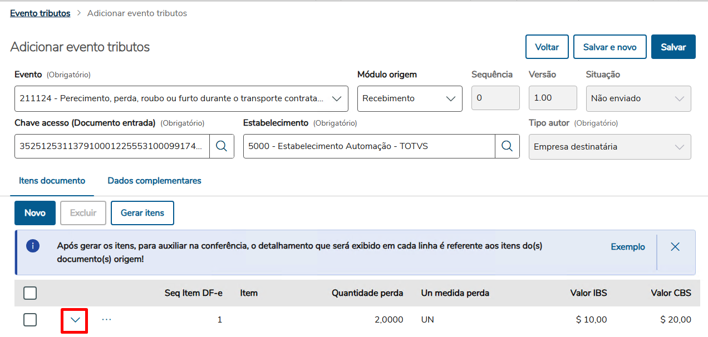Expand the row detail chevron

point(75,320)
